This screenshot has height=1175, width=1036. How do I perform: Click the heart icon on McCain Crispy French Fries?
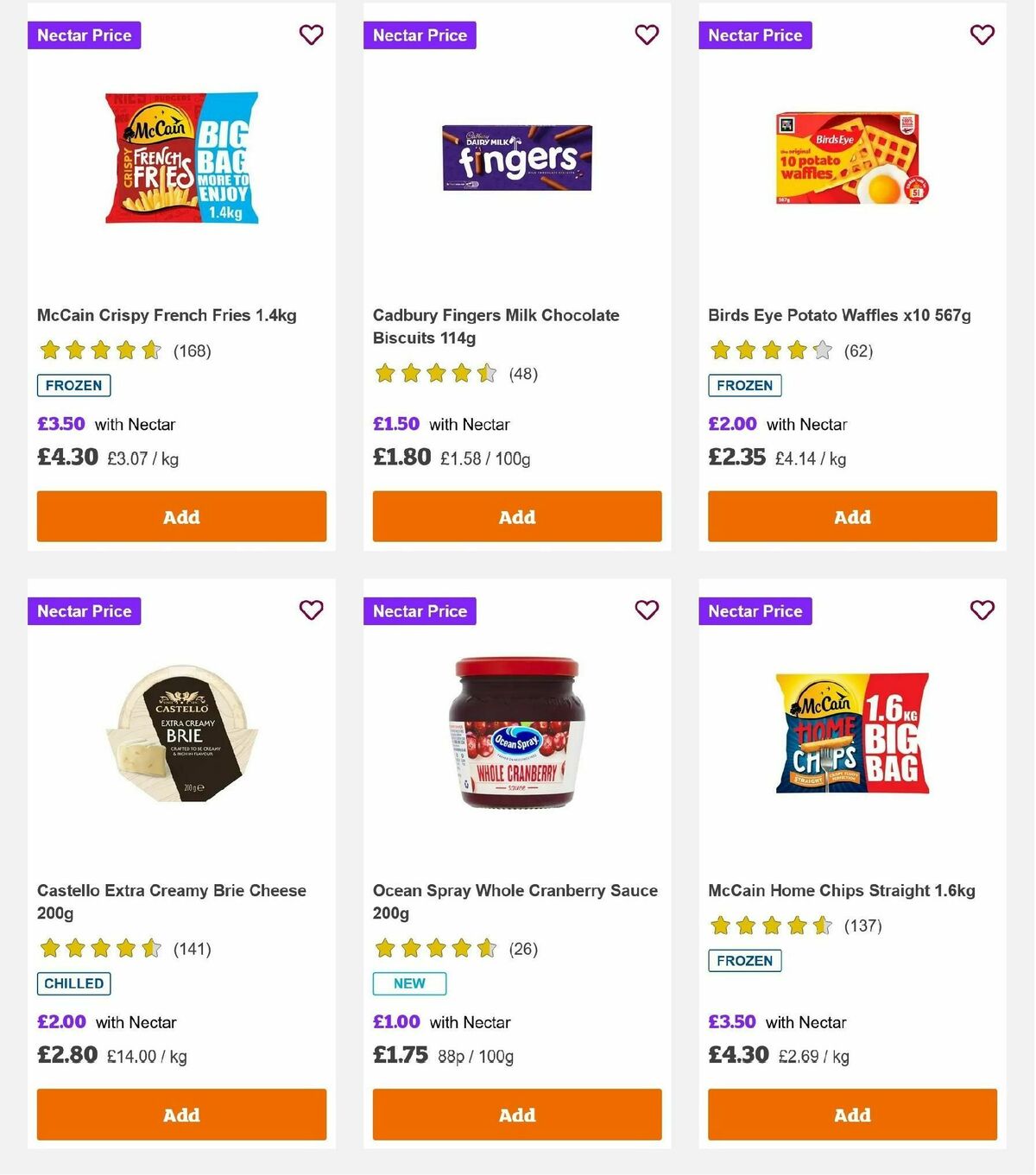[x=311, y=35]
